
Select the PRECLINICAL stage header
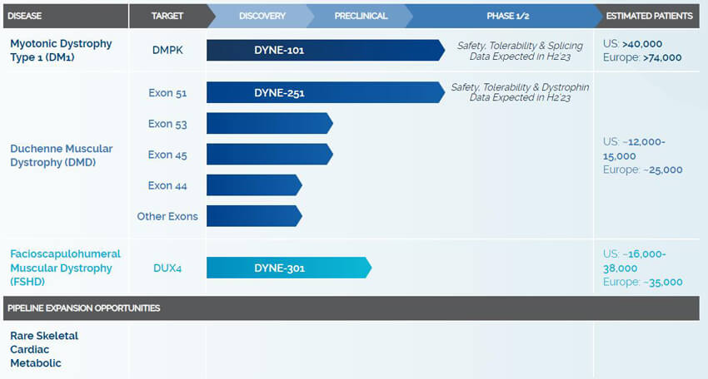(361, 16)
